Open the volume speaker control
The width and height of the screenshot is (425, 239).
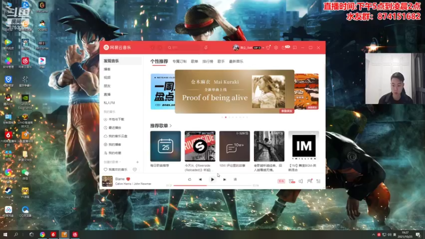click(301, 181)
